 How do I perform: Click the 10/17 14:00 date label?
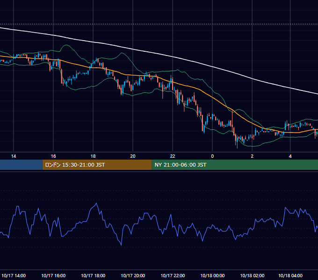14,275
